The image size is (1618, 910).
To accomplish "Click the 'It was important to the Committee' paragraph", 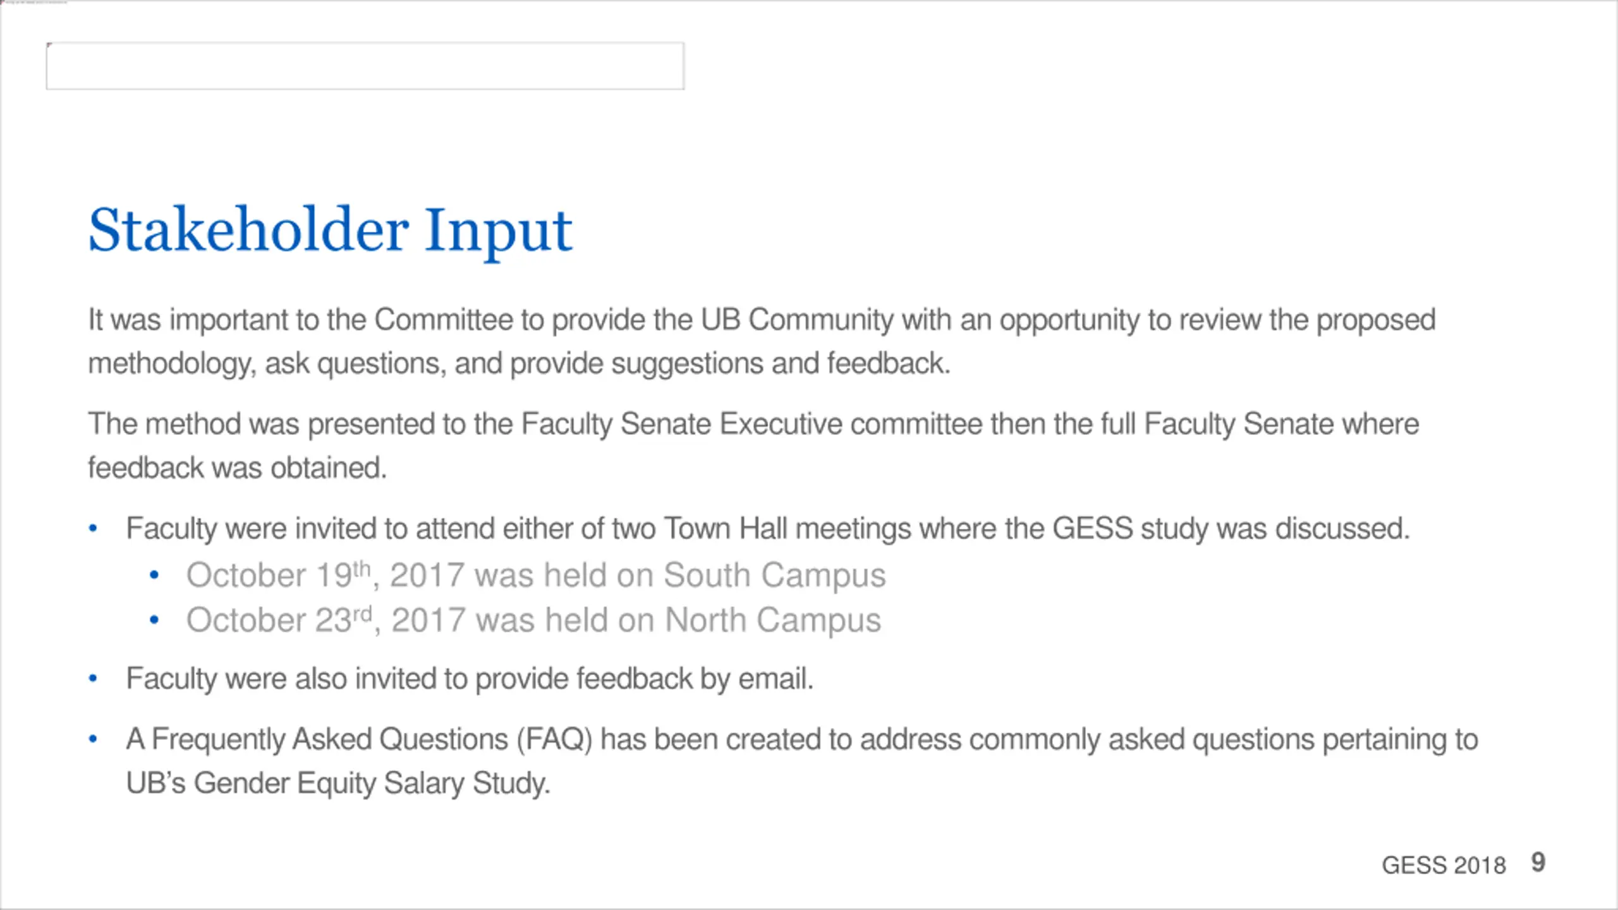I will (762, 342).
